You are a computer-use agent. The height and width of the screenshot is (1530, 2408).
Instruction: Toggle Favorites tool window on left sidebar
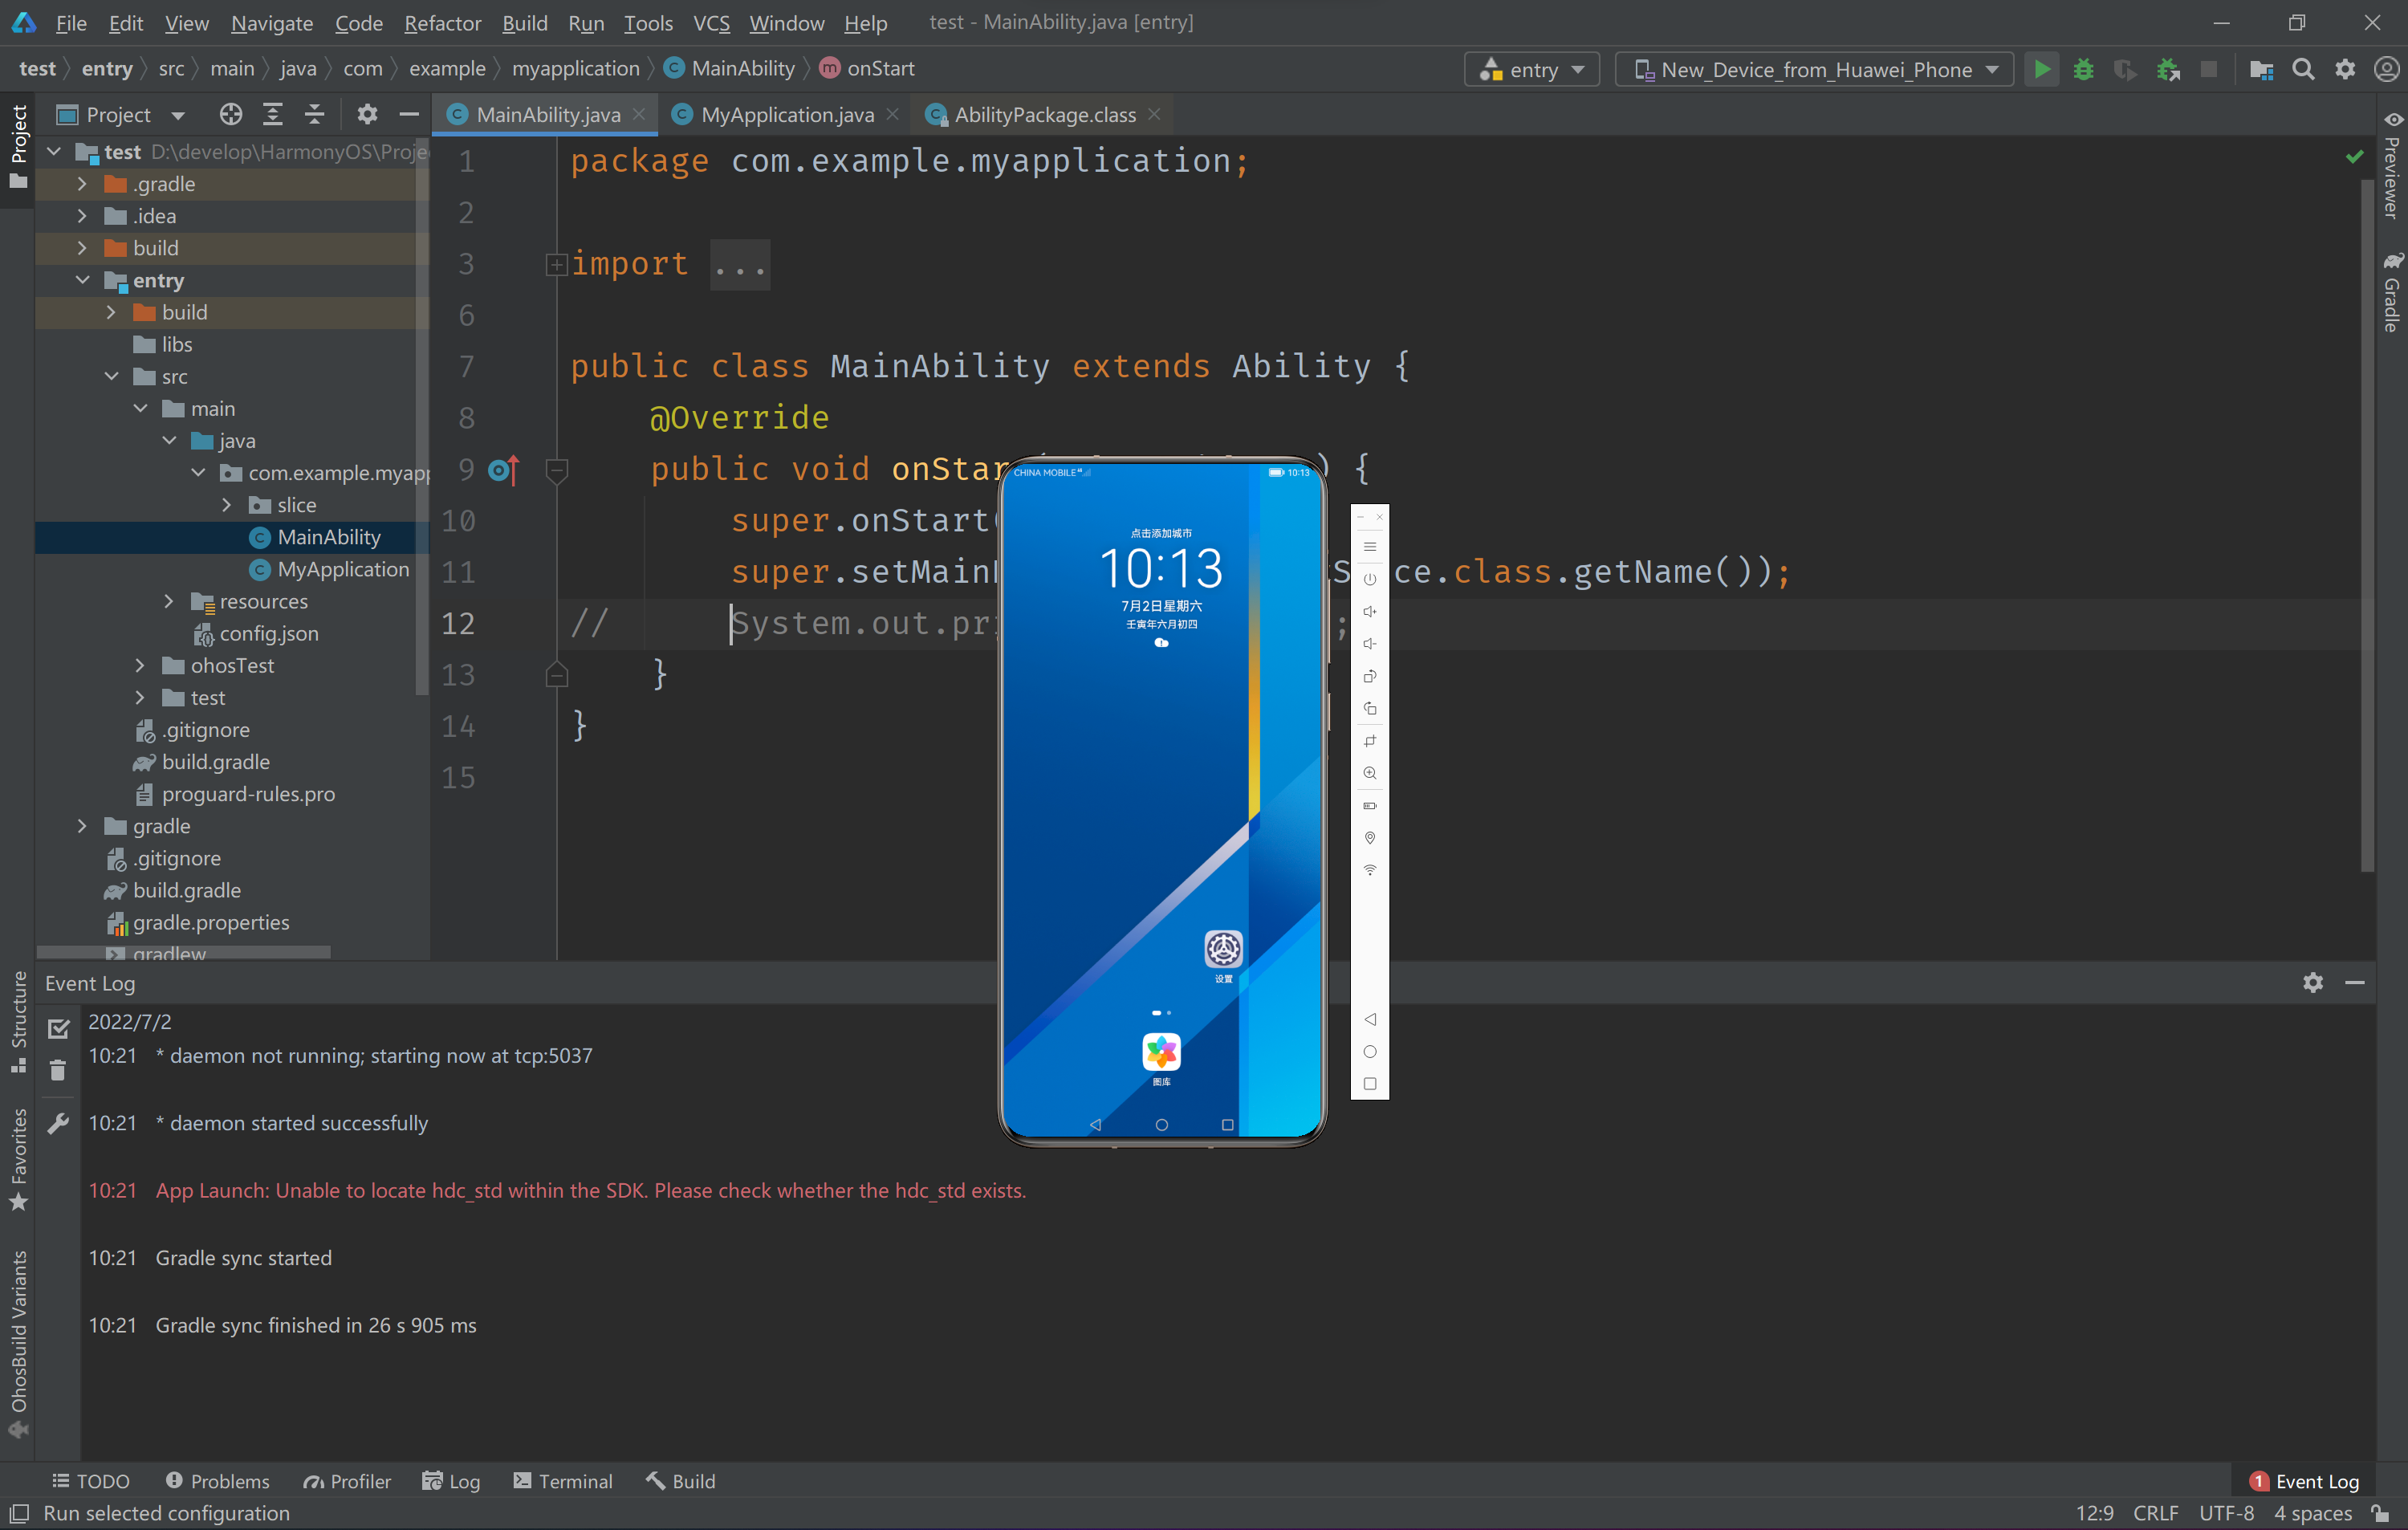point(18,1159)
